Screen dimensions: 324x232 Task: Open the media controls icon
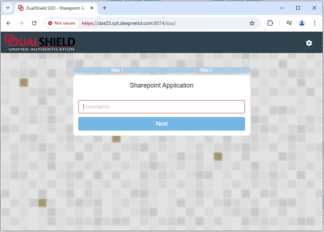[x=289, y=23]
